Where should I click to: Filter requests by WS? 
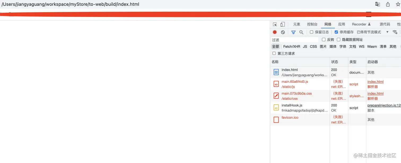(x=362, y=46)
